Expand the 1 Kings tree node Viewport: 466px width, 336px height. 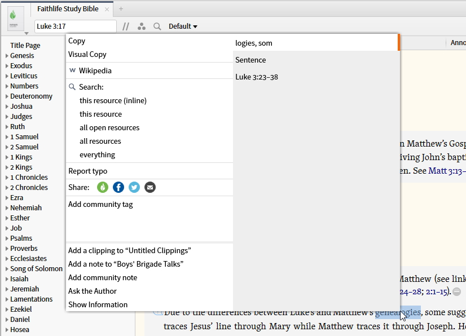(x=7, y=157)
